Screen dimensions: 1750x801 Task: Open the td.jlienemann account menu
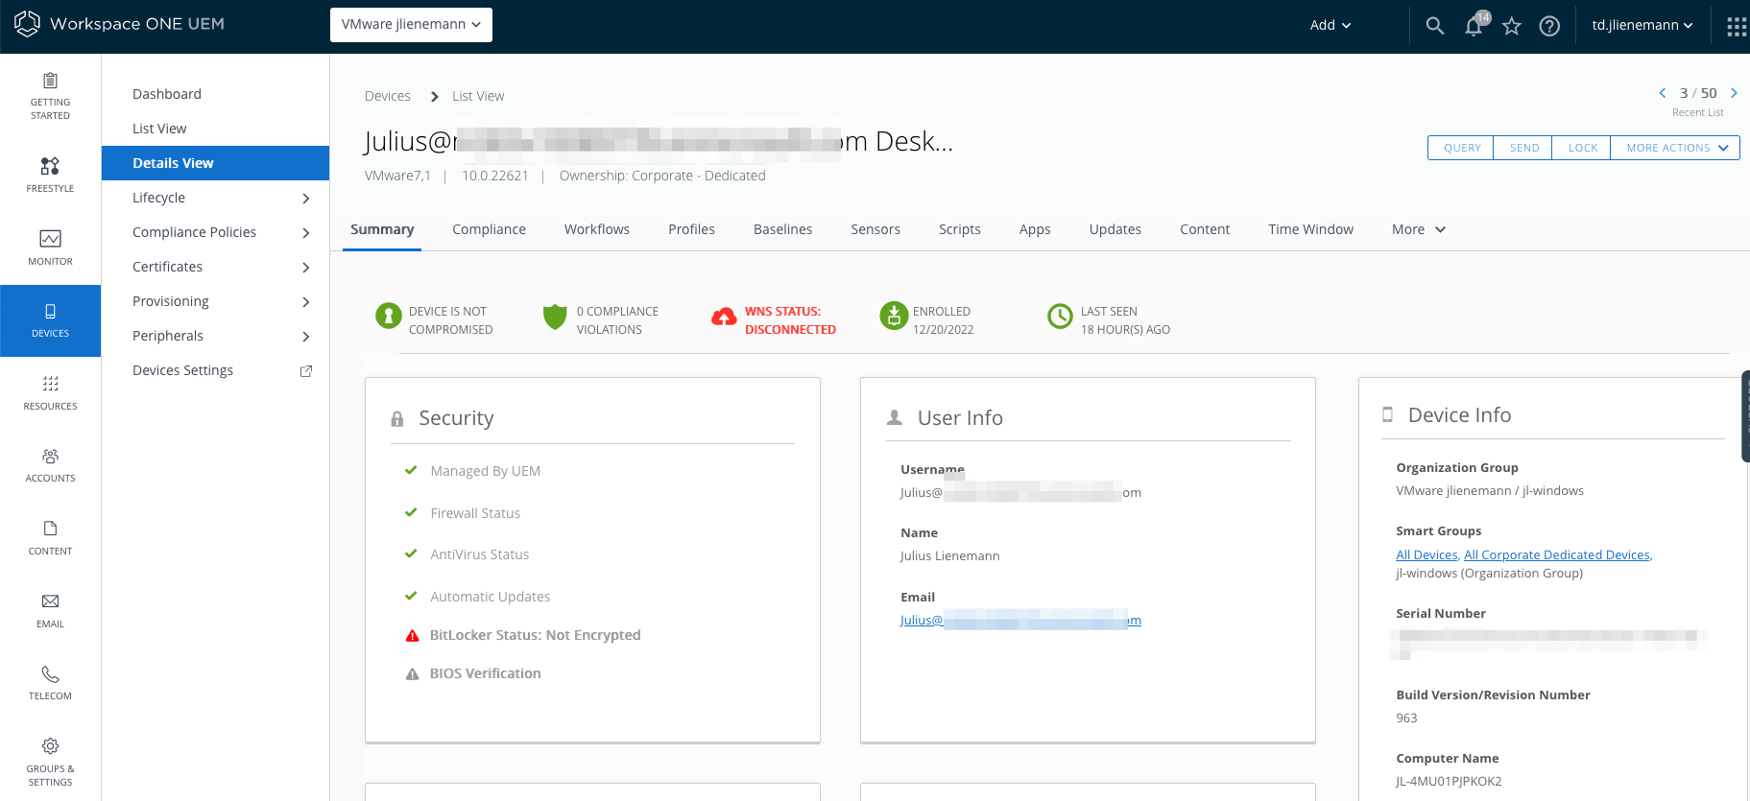1642,25
